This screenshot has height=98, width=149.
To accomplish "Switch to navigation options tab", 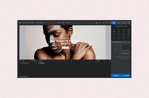I will 119,23.
